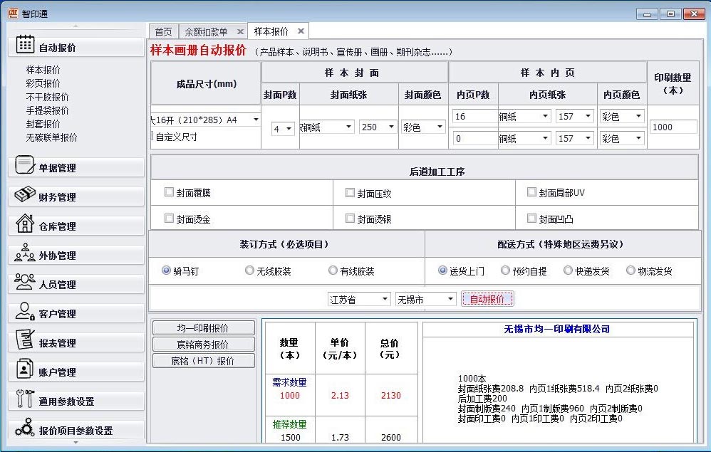Viewport: 711px width, 452px height.
Task: Open 单据管理 via its notepad icon
Action: click(x=25, y=166)
